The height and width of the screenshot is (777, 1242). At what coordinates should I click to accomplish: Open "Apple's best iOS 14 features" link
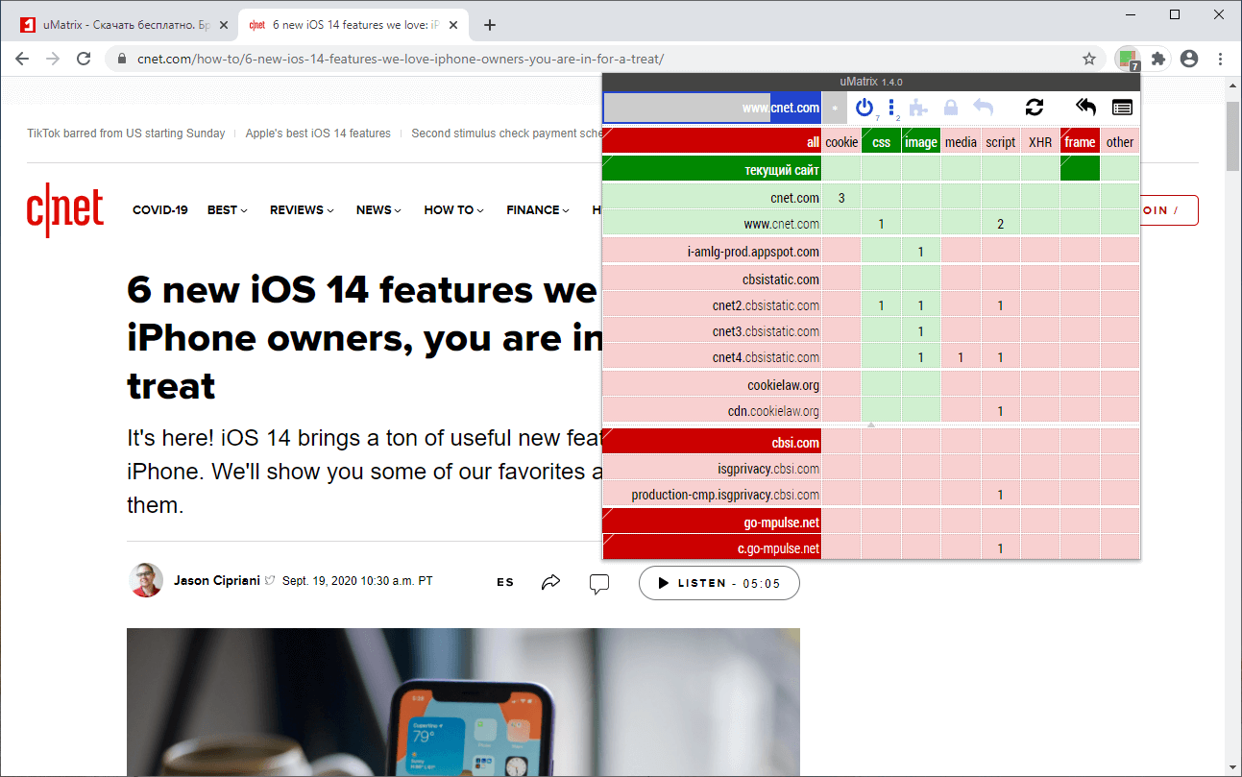(318, 134)
